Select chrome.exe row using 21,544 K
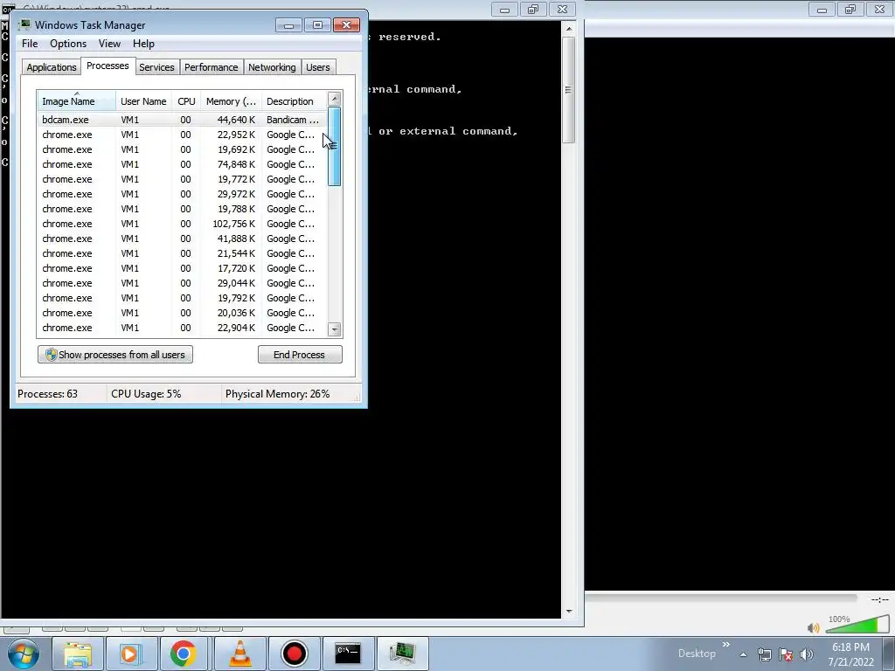This screenshot has width=895, height=671. point(182,253)
